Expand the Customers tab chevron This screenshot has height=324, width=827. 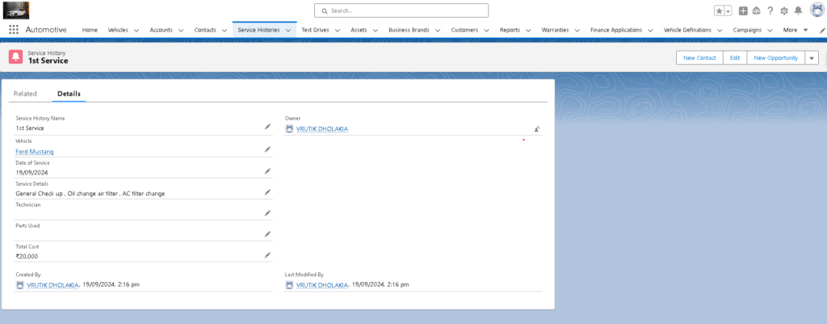[x=486, y=30]
